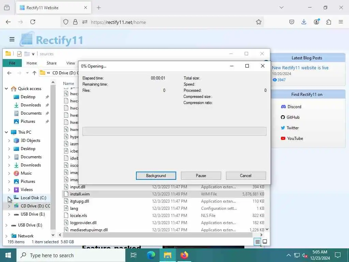Open the View ribbon tab
Viewport: 349px width, 262px height.
(71, 63)
